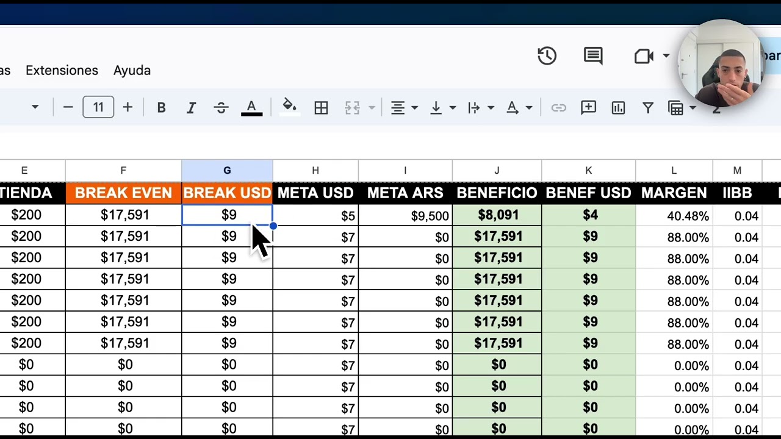Select column K header

click(588, 170)
